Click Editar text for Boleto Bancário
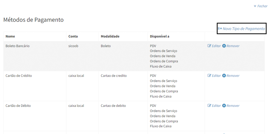This screenshot has width=271, height=134. pyautogui.click(x=216, y=46)
